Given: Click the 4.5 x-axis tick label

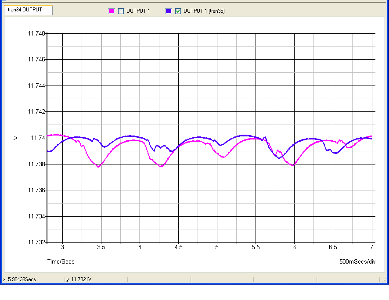Looking at the screenshot, I should (178, 247).
